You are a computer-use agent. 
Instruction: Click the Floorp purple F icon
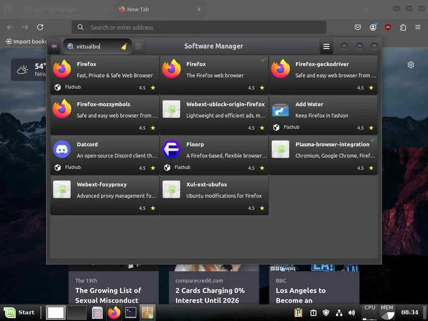pos(171,149)
